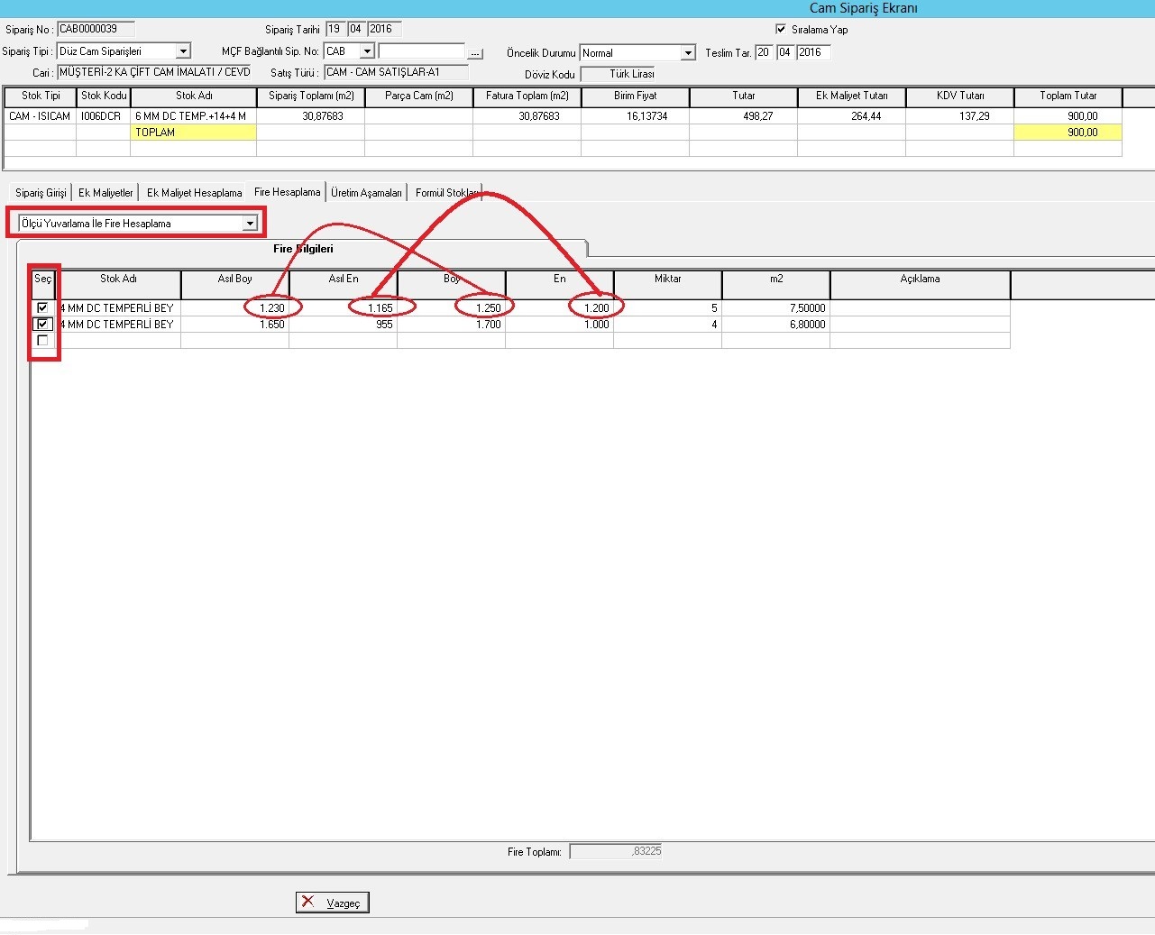Switch to the Sipariş Girişi tab

point(41,193)
